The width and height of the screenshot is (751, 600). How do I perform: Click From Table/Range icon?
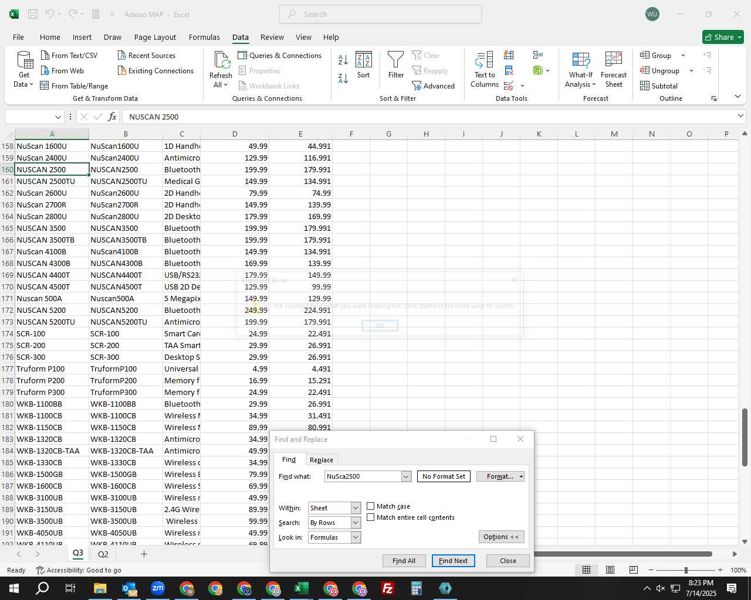(74, 86)
